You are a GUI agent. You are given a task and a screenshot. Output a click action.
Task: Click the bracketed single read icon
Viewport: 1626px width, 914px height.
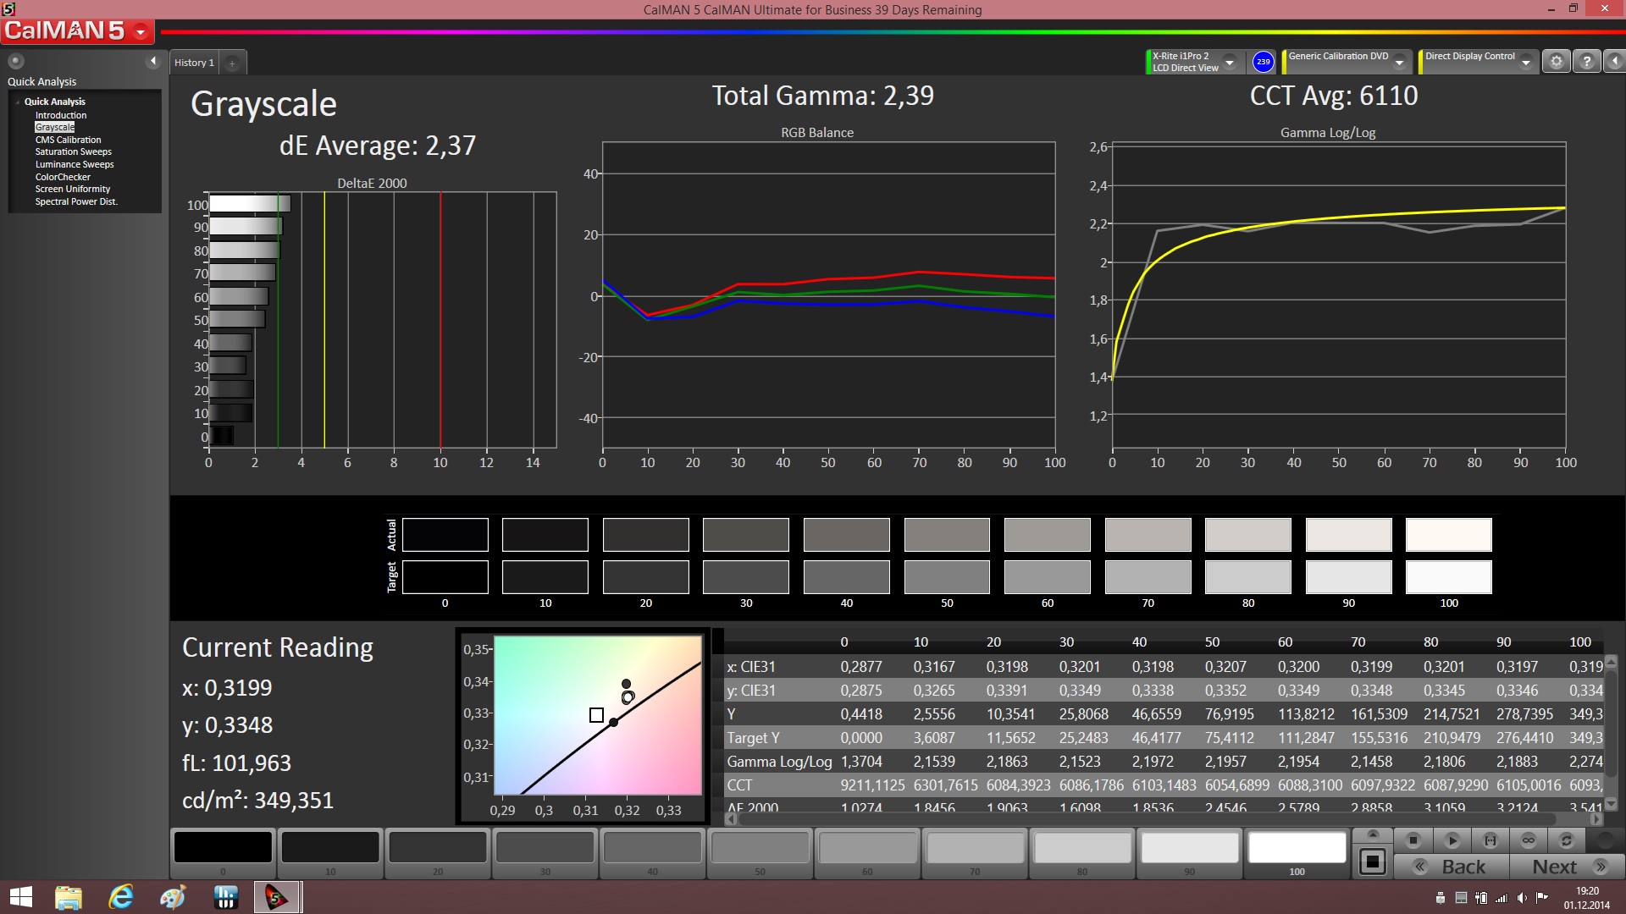click(x=1490, y=840)
